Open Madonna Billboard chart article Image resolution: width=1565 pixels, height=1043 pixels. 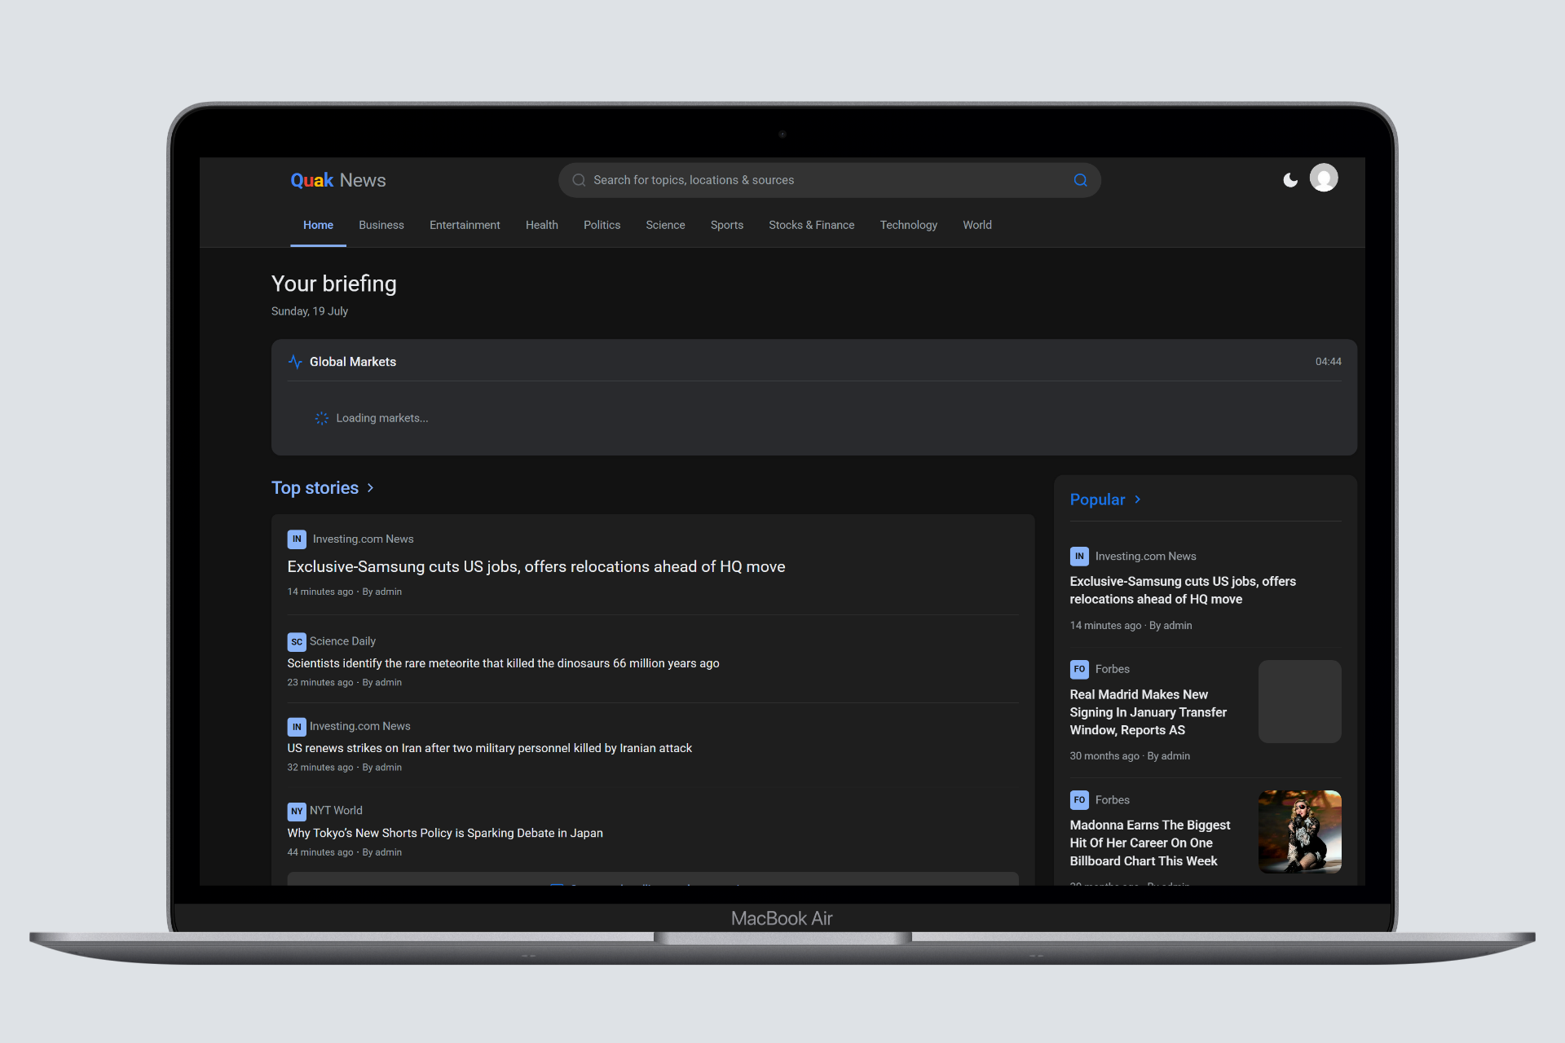pos(1150,843)
